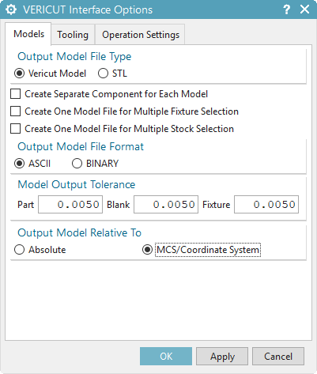Switch to the Models tab

(x=28, y=34)
